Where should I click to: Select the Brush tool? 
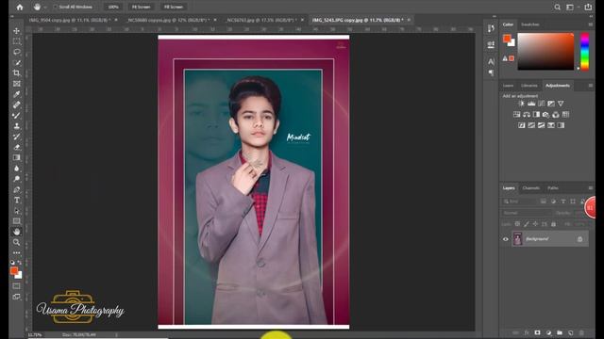point(17,115)
